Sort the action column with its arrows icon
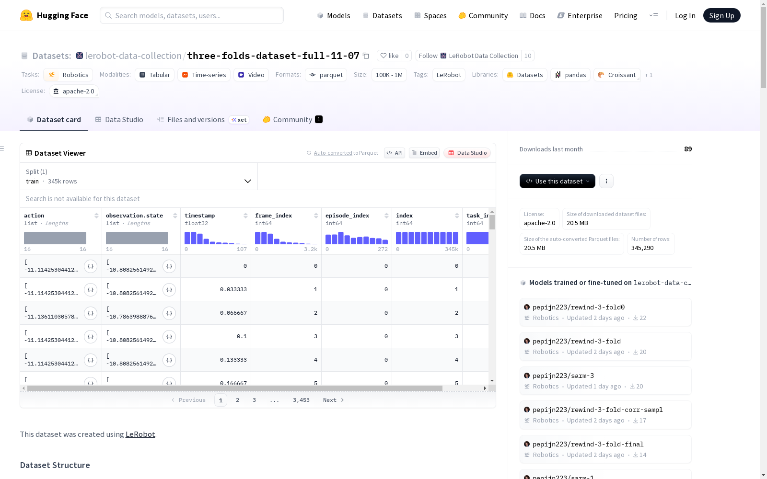The image size is (767, 479). pos(96,216)
